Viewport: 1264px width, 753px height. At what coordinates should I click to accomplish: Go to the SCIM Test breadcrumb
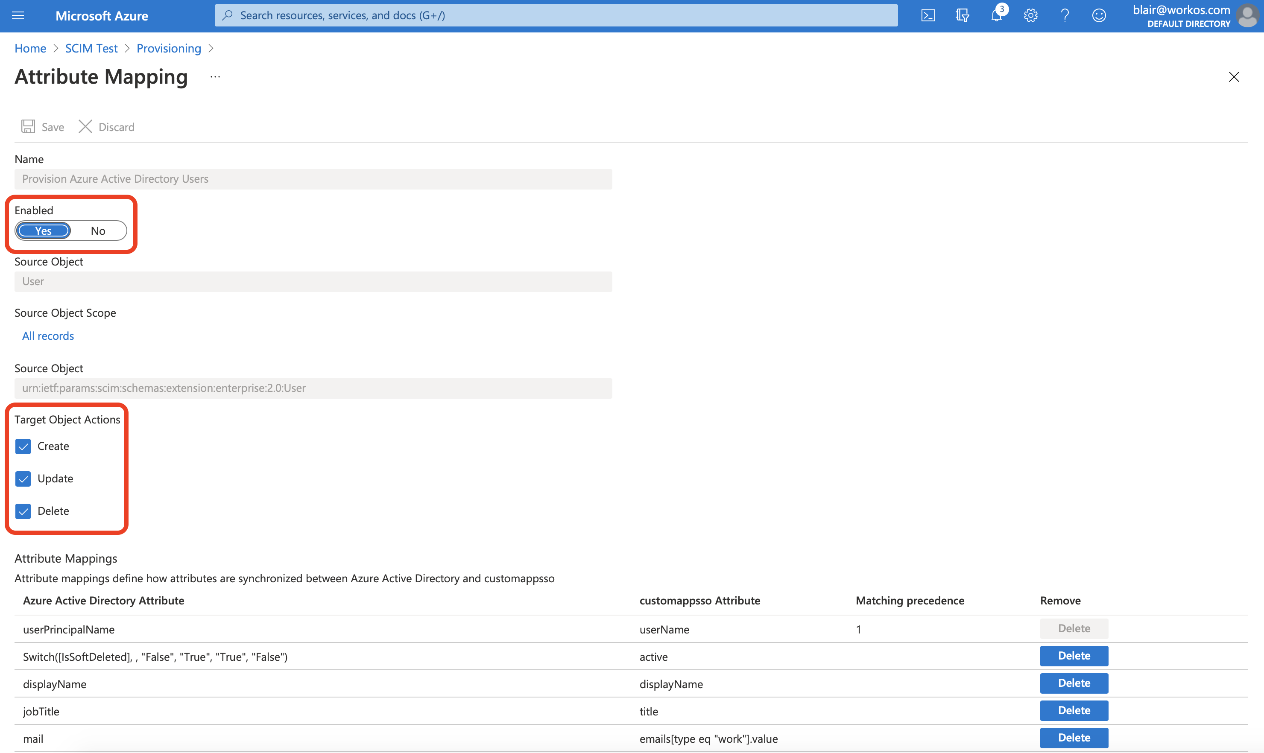point(91,48)
